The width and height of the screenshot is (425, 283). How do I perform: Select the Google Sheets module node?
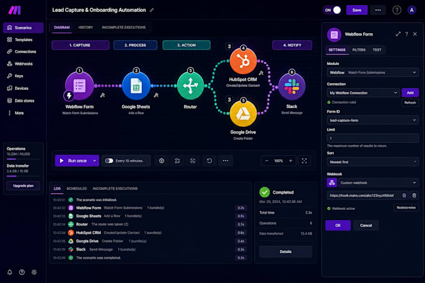(136, 86)
